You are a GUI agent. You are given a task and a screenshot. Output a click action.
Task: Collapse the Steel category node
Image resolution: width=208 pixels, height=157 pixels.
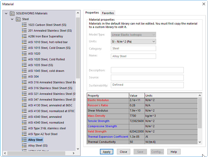(12, 19)
